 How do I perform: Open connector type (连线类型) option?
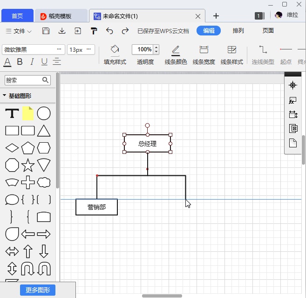pos(263,55)
